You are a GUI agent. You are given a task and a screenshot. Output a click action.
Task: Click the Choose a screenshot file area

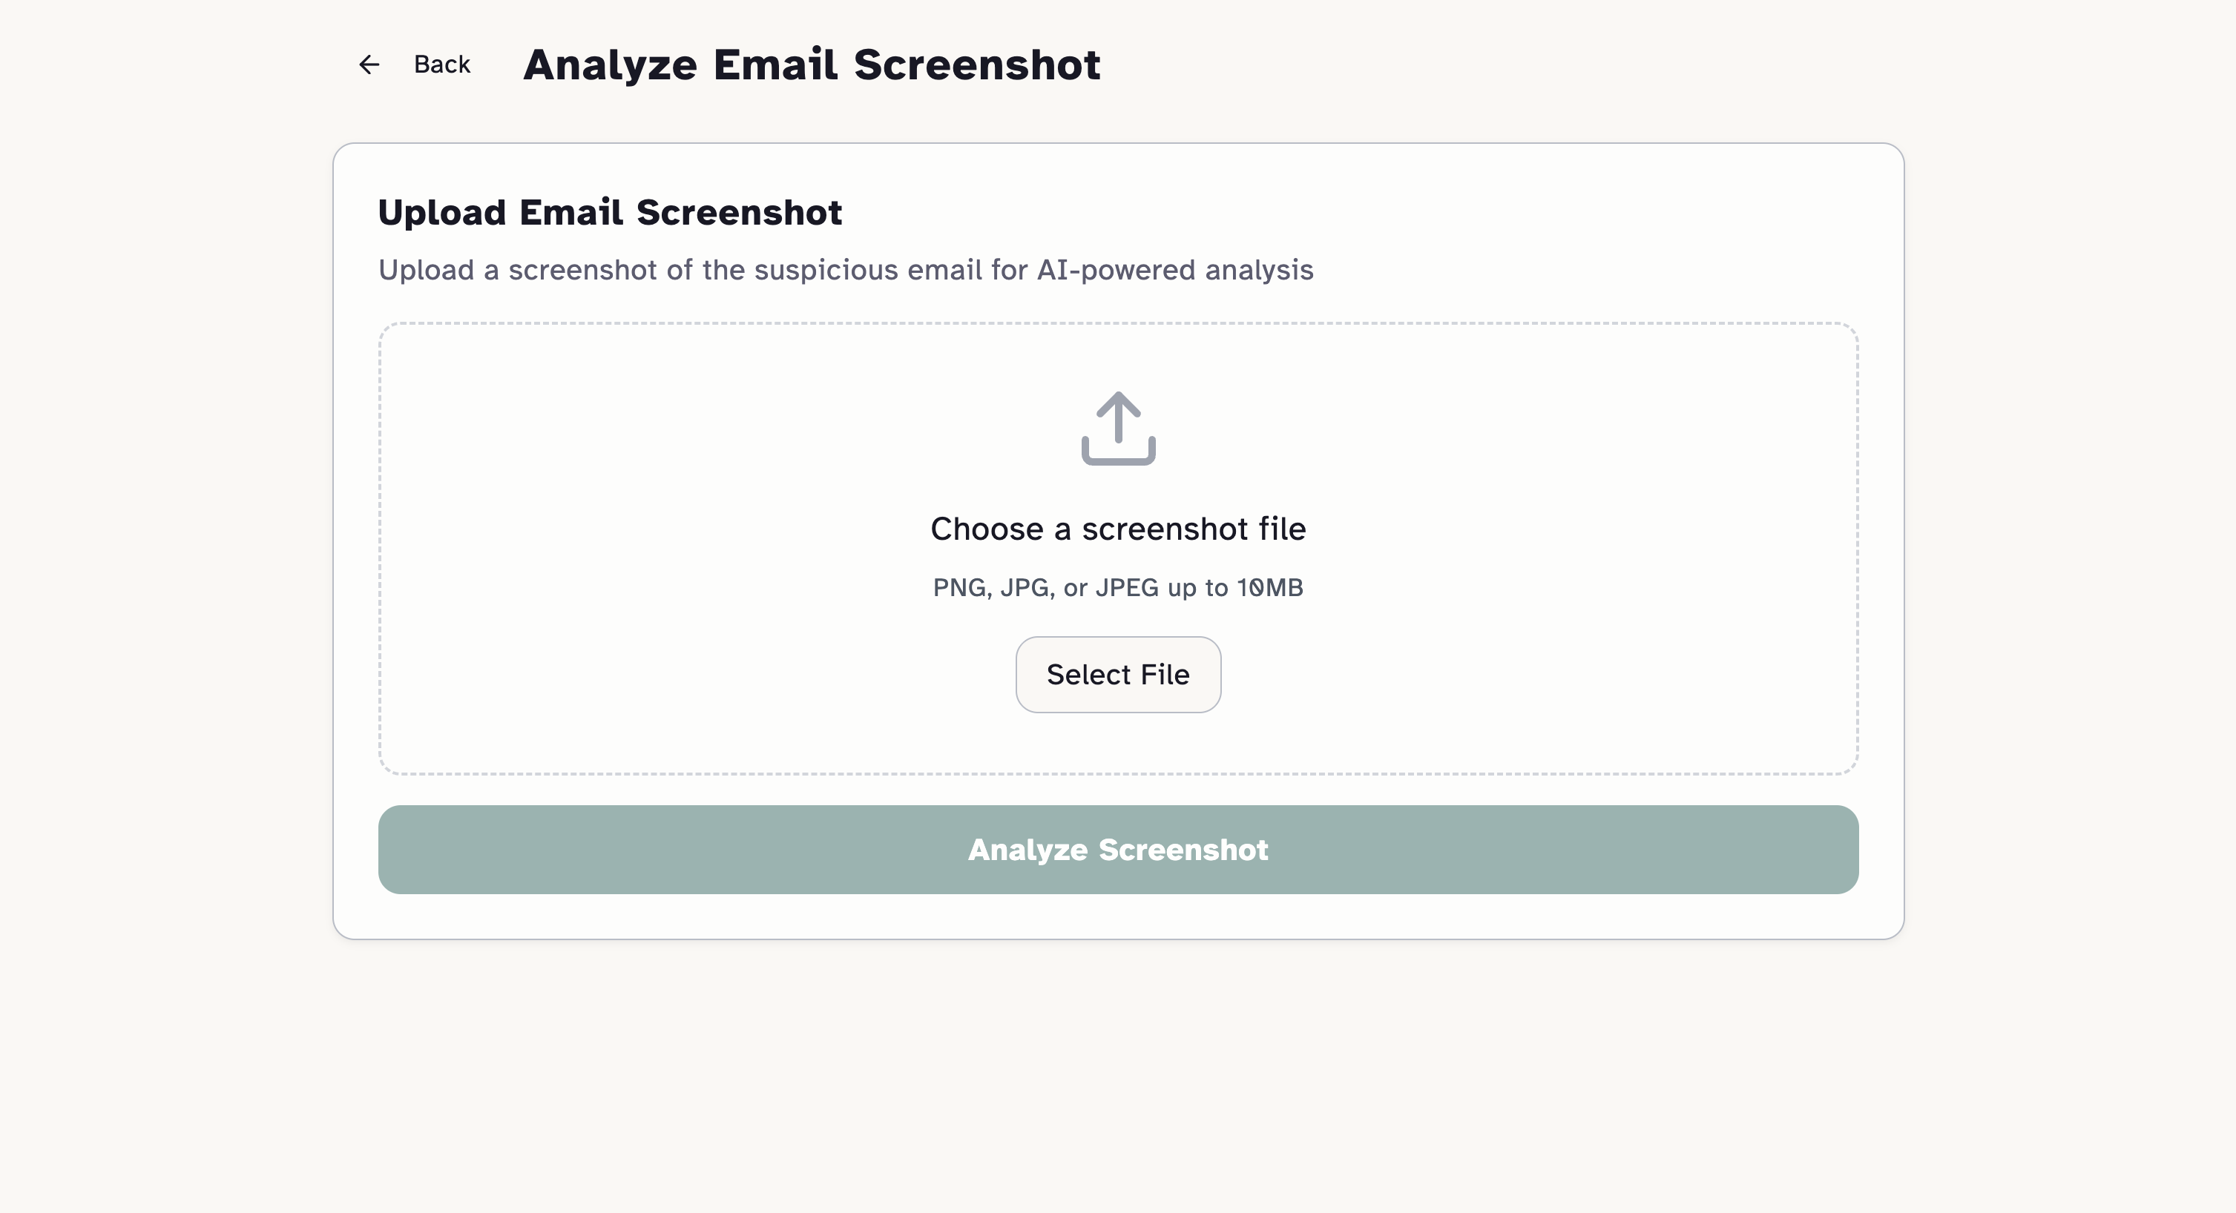coord(1118,529)
